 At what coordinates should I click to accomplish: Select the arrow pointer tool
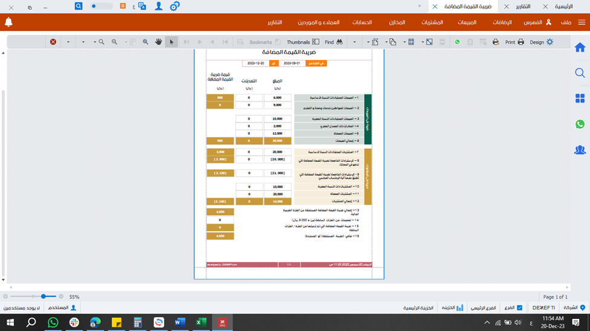coord(172,42)
